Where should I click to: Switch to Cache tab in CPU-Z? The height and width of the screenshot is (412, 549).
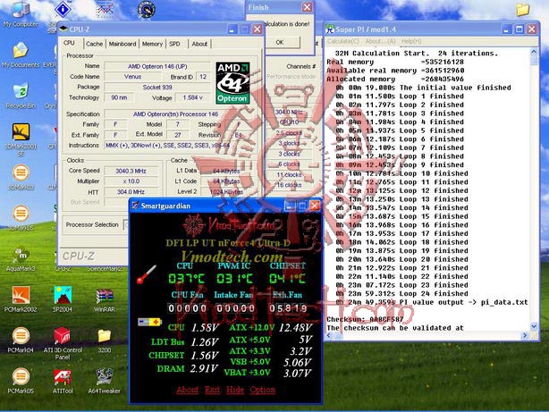[94, 44]
